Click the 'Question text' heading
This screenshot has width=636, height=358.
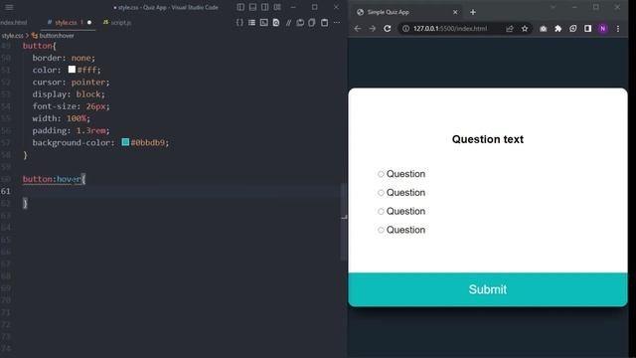488,139
